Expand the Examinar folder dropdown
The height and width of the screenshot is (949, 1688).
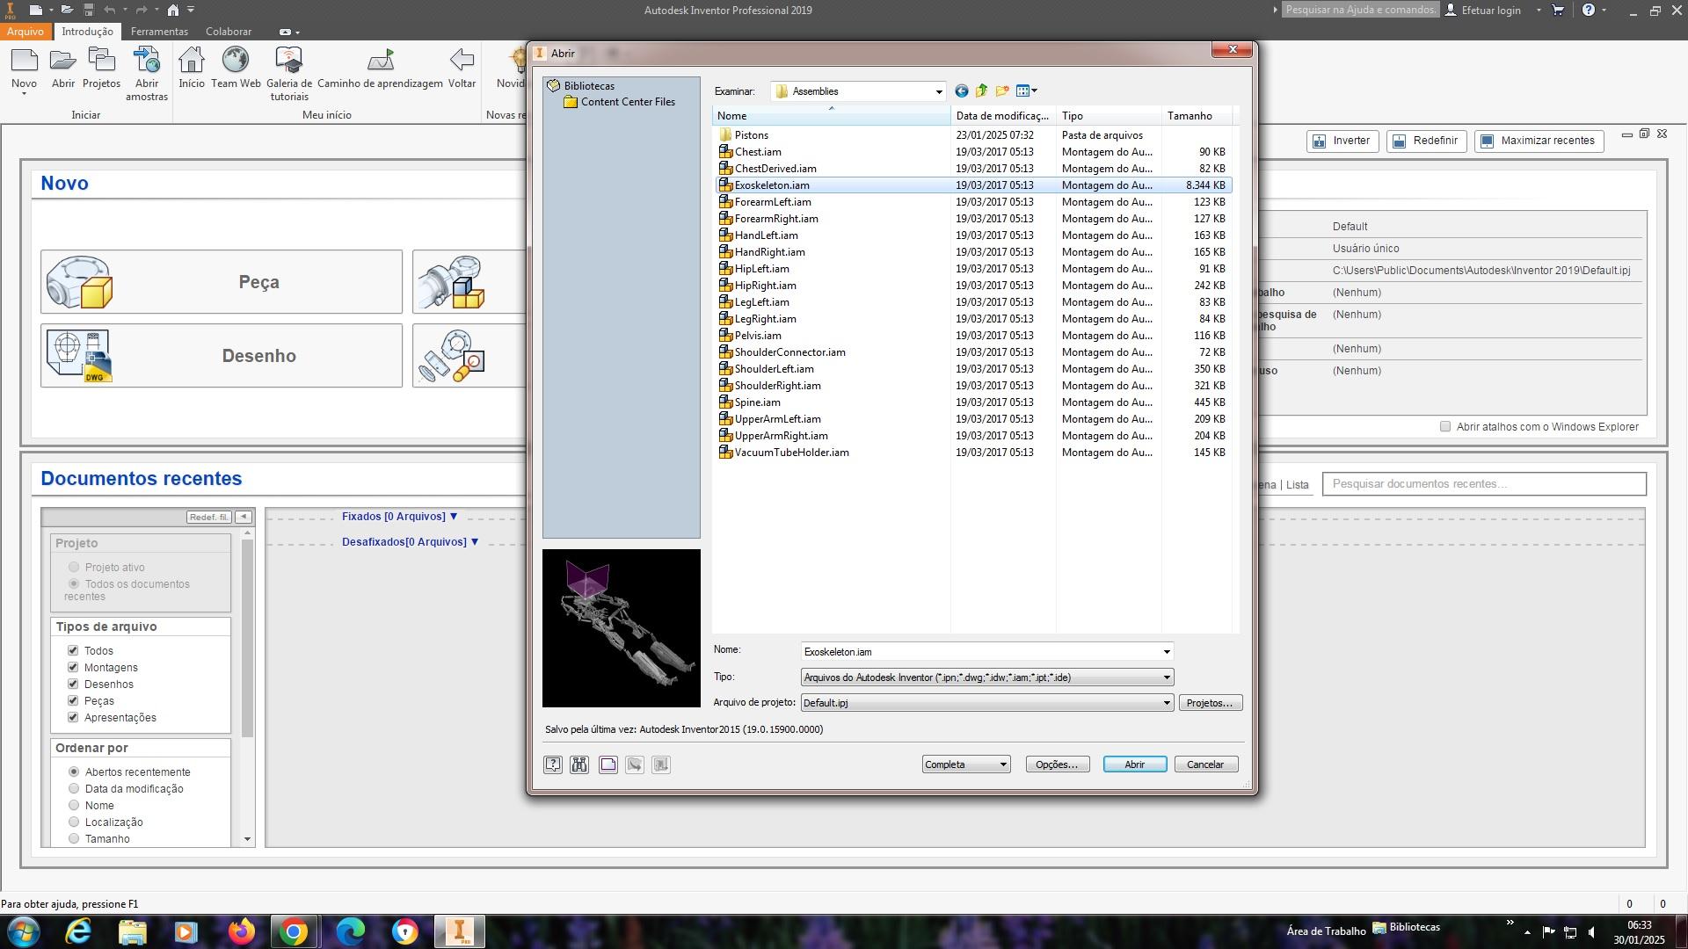[938, 91]
